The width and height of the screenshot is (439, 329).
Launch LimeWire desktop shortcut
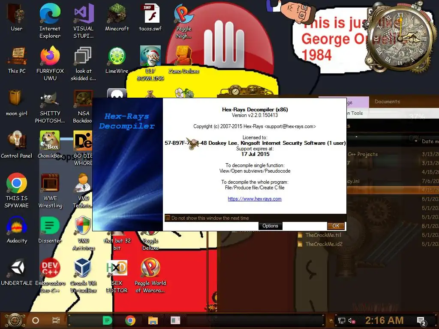click(117, 60)
